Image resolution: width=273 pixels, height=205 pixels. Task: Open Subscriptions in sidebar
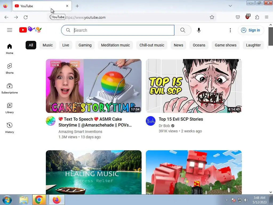10,89
